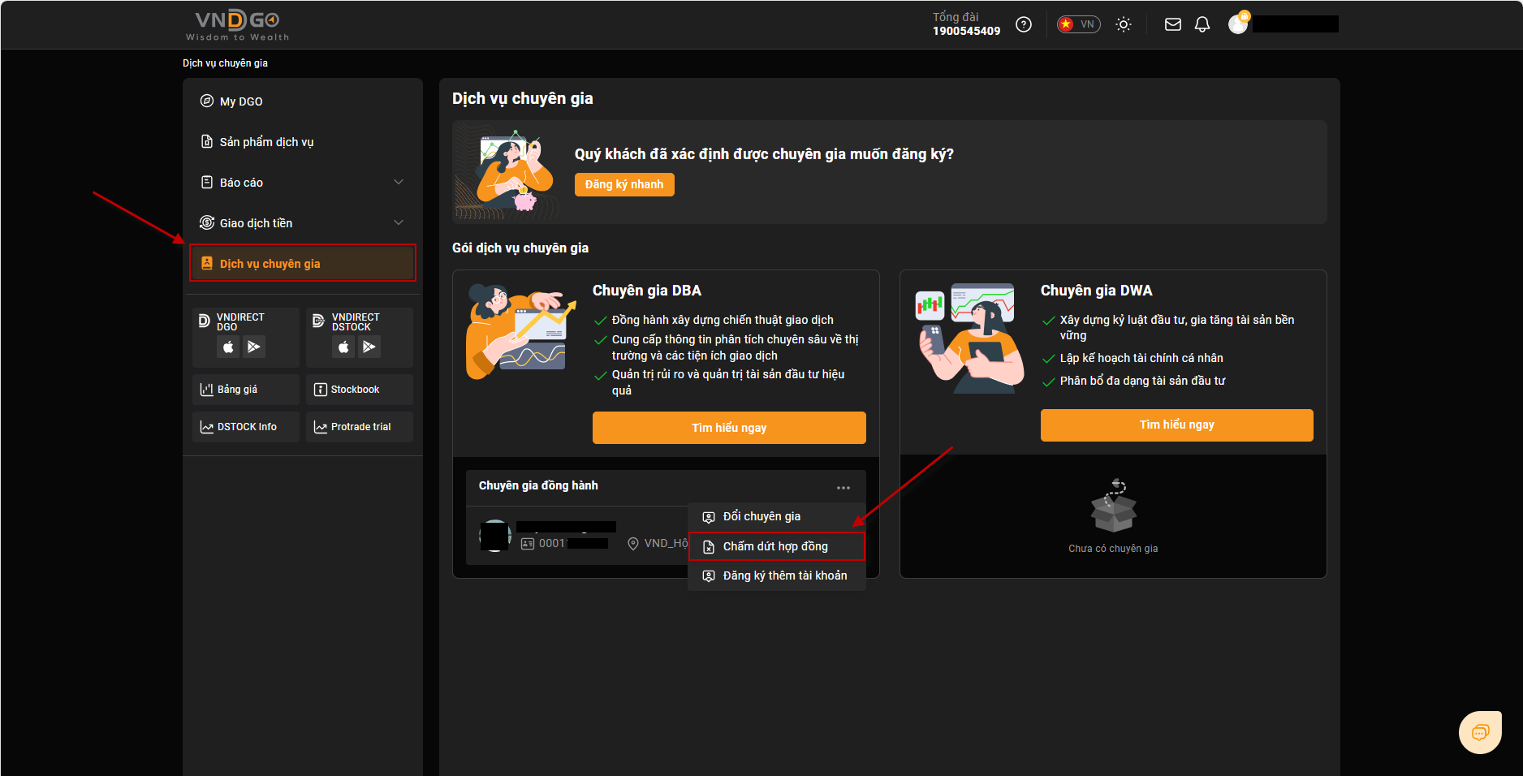Click the VNDGO Wisdom to Wealth logo
Viewport: 1523px width, 776px height.
pos(237,25)
